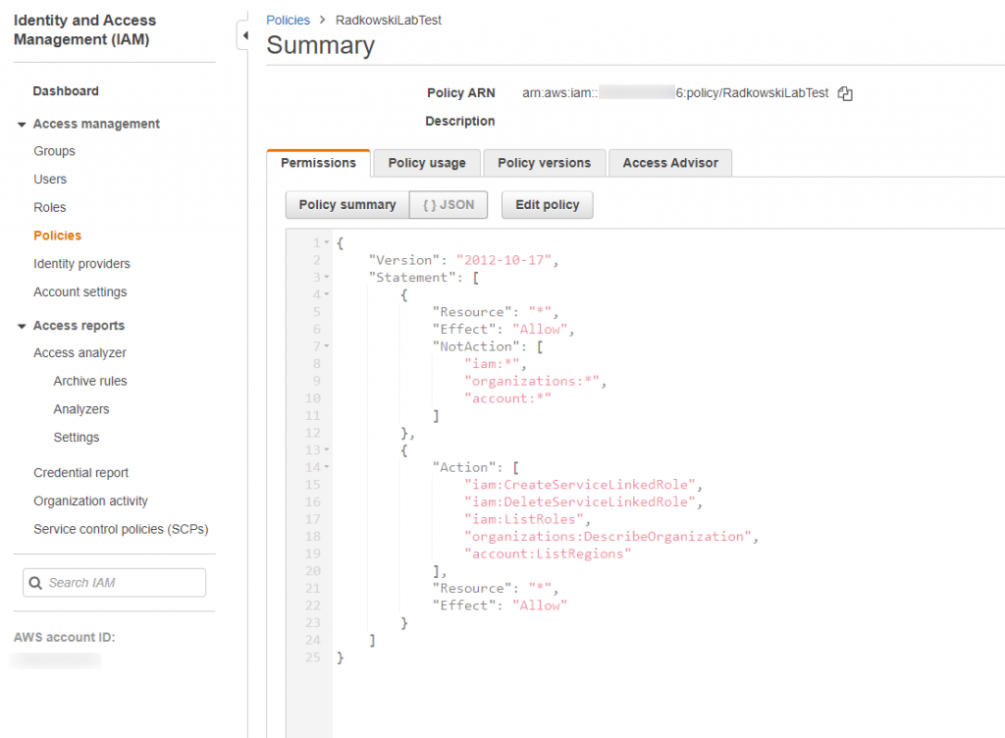This screenshot has width=1005, height=738.
Task: Open Roles in the sidebar
Action: pyautogui.click(x=50, y=208)
